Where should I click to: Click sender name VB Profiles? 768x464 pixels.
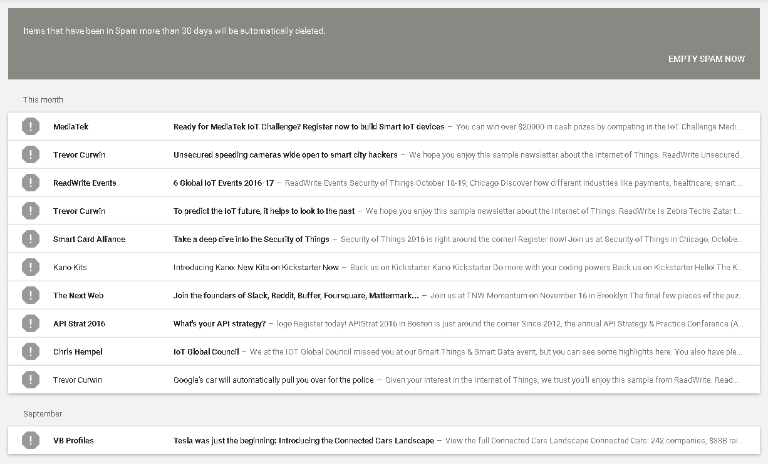click(73, 440)
